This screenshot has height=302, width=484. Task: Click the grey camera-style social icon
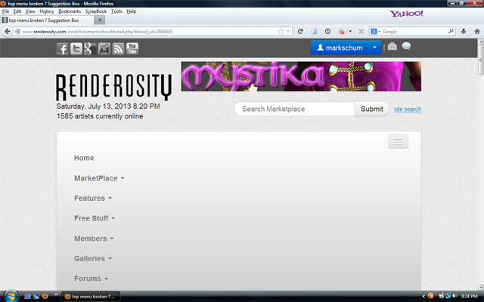[104, 48]
